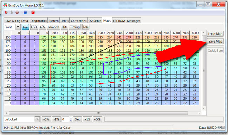228x135 pixels.
Task: Select cell 207 in row 255
Action: click(91, 37)
